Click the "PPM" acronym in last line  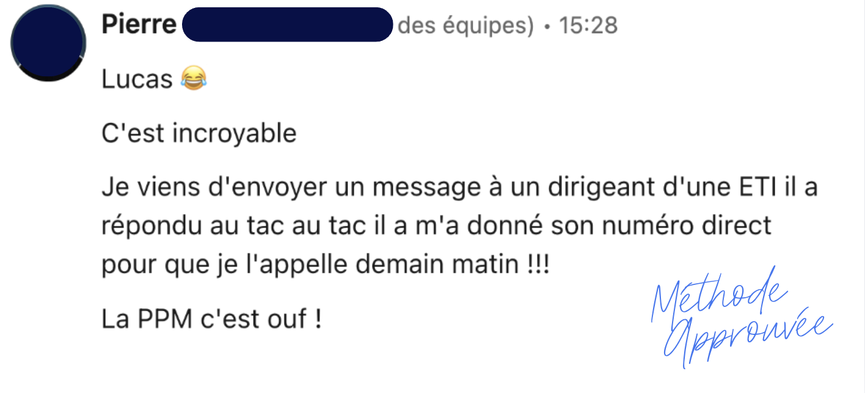[166, 319]
